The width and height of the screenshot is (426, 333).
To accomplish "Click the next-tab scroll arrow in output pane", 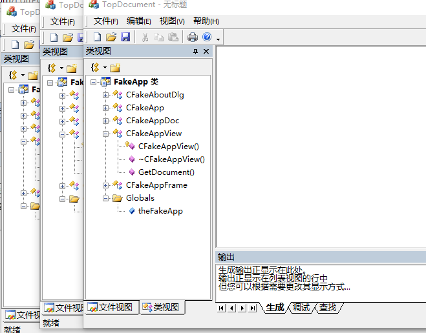I will pos(242,308).
